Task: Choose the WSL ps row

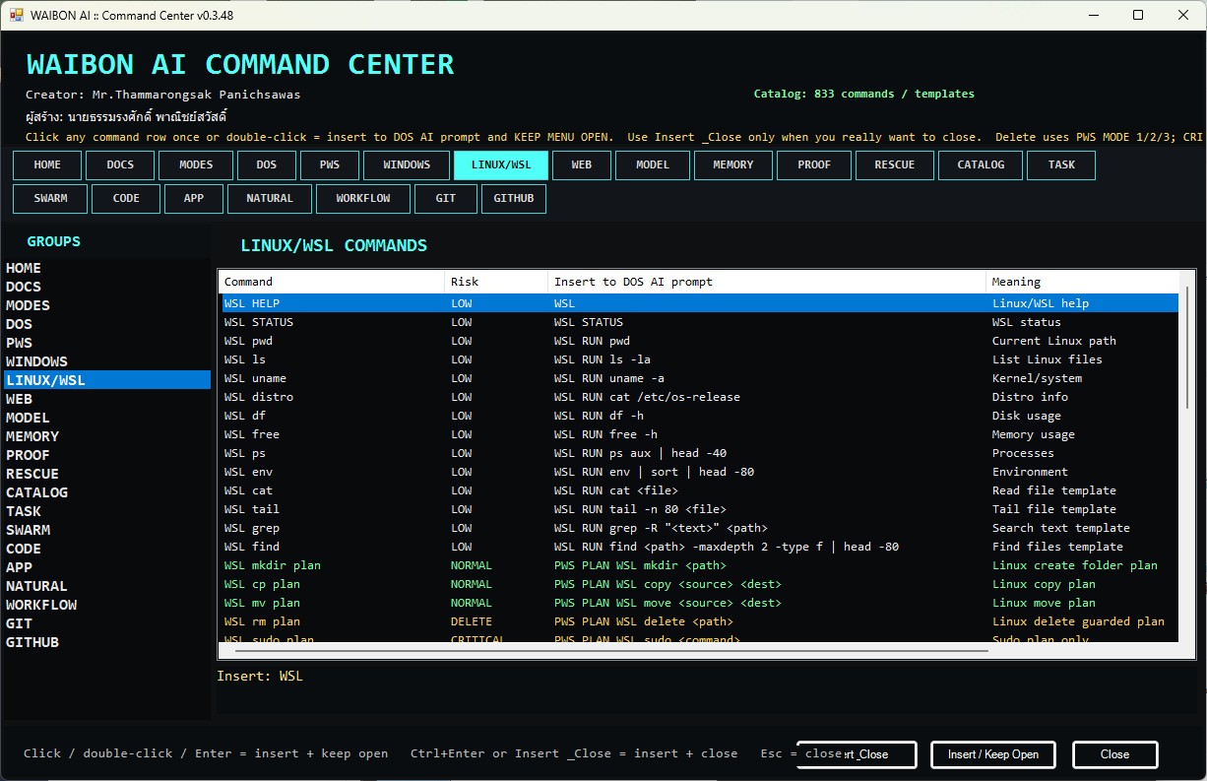Action: pyautogui.click(x=699, y=453)
